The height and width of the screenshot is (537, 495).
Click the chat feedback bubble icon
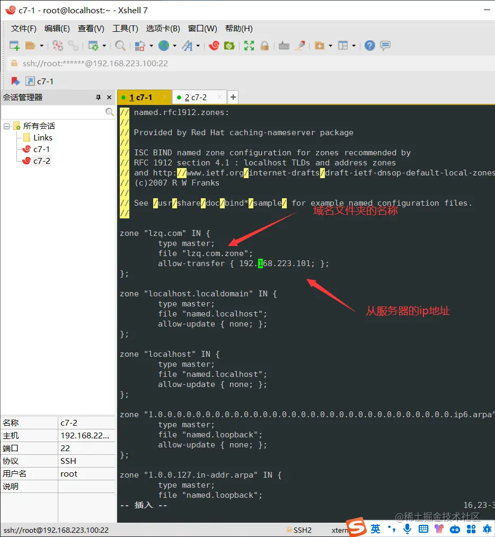pos(385,46)
